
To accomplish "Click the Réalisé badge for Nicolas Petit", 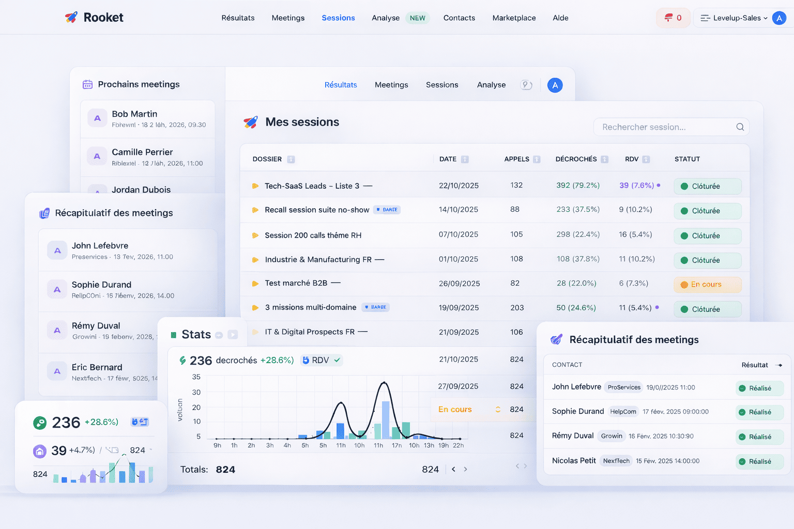I will pos(759,461).
